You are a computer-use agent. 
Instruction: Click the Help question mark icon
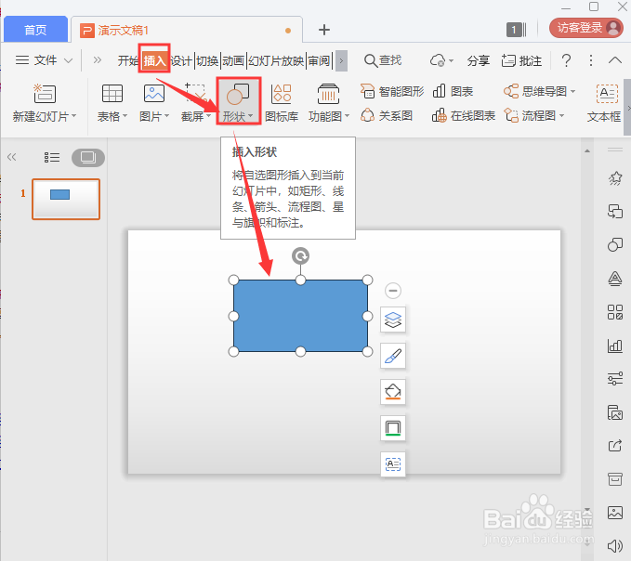(566, 60)
